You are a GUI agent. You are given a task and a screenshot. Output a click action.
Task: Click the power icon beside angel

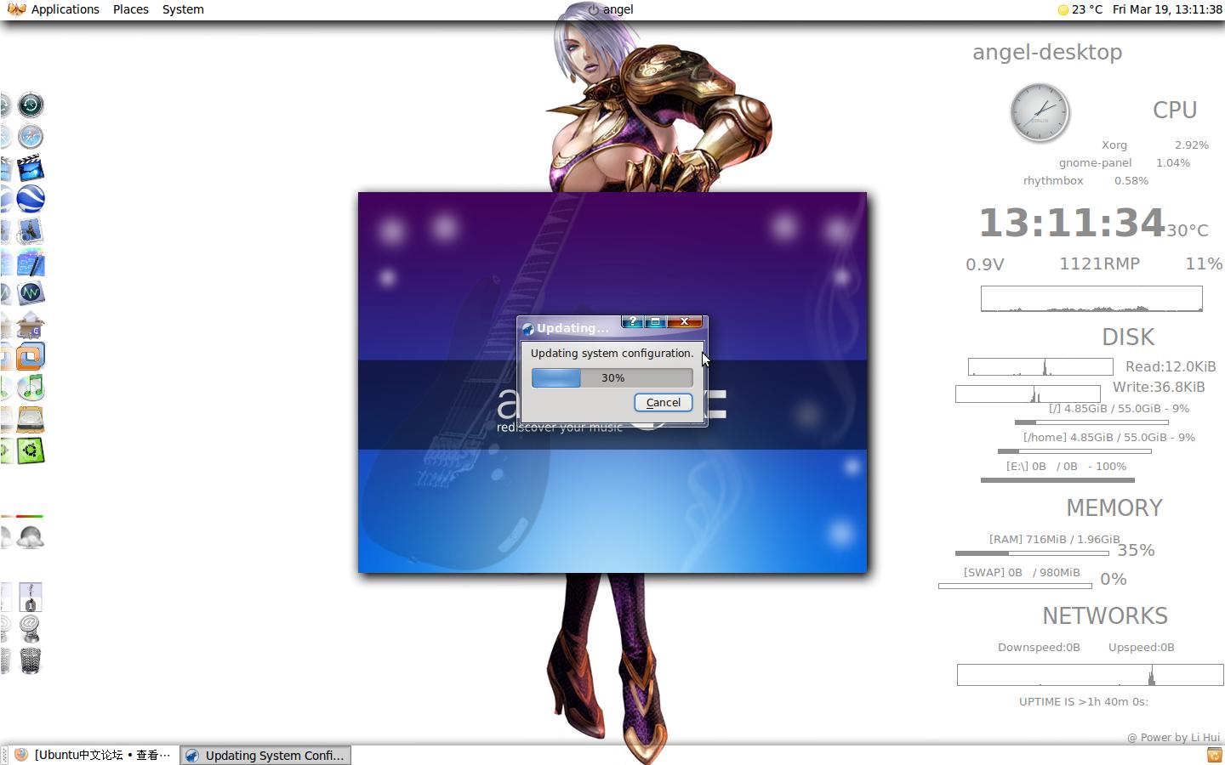pos(593,9)
